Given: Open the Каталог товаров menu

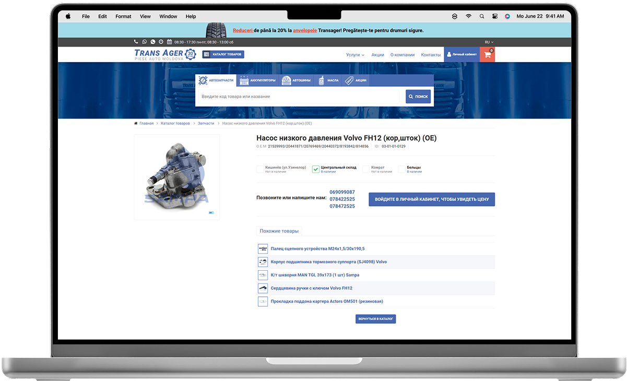Looking at the screenshot, I should (223, 54).
